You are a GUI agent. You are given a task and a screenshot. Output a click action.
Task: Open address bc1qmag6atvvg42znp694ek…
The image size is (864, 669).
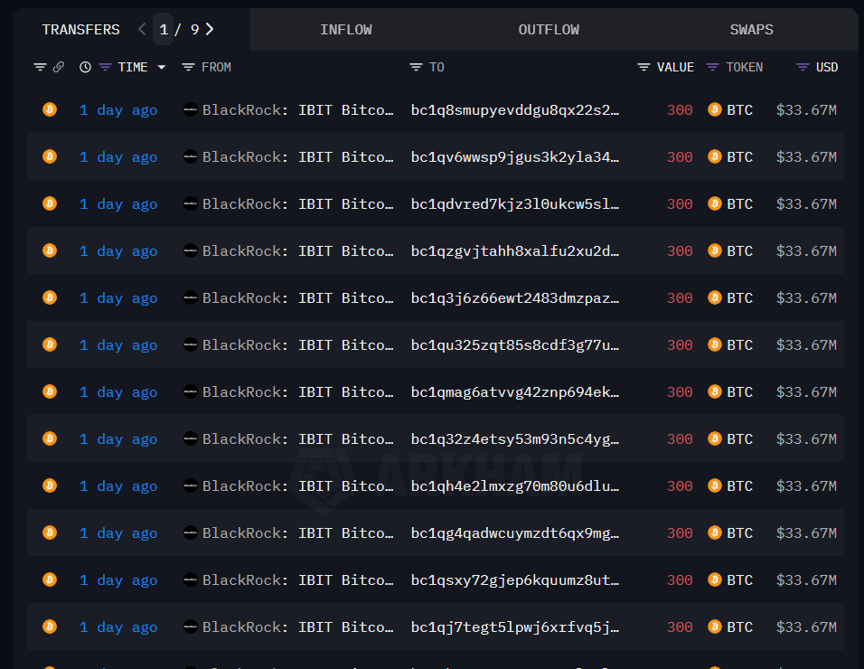[515, 392]
